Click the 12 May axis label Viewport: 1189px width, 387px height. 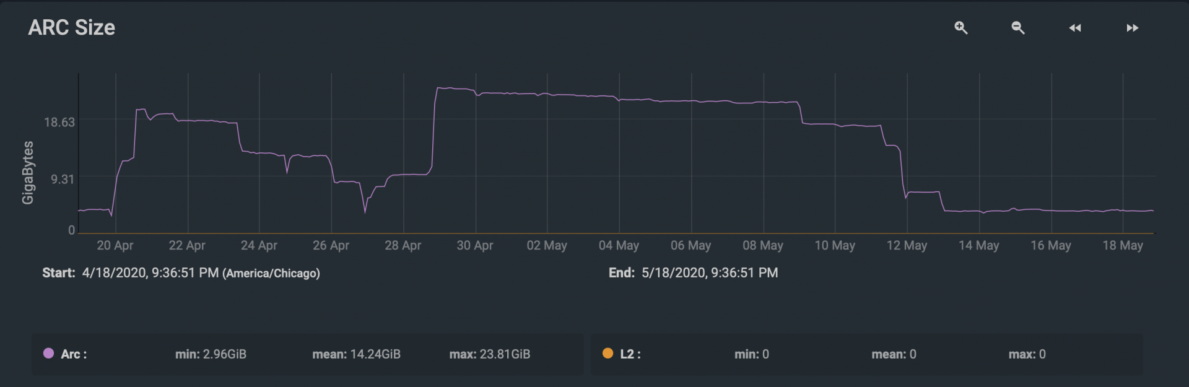click(907, 245)
